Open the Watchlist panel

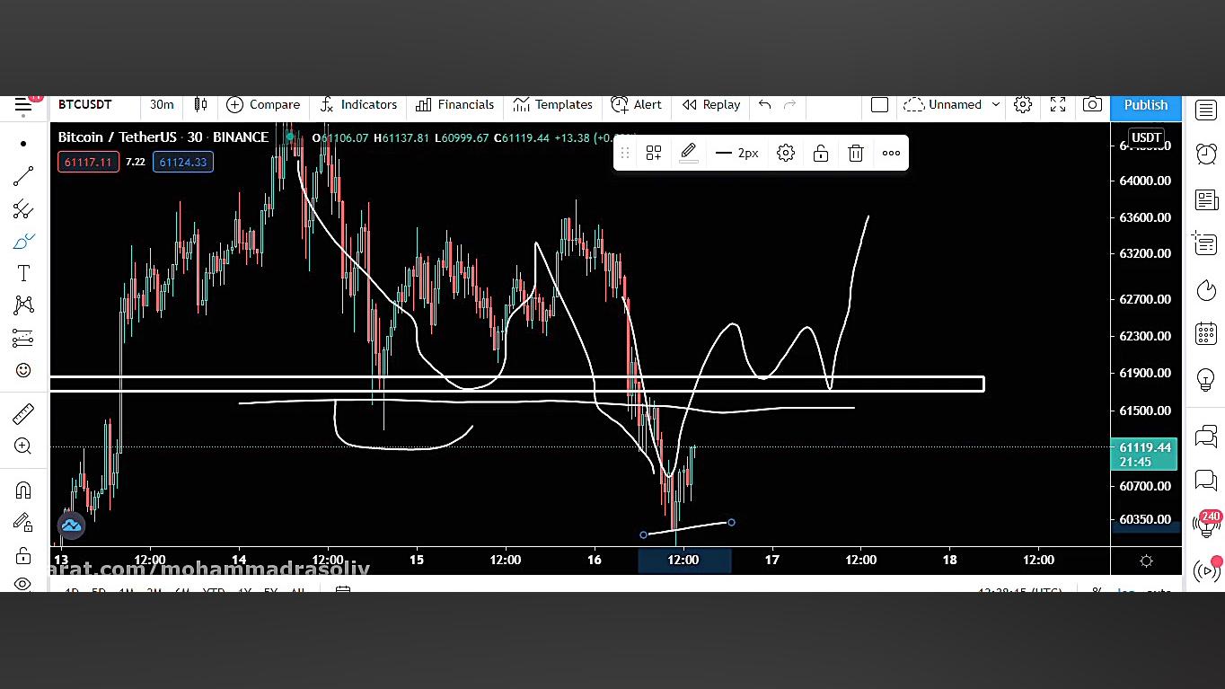coord(1206,110)
